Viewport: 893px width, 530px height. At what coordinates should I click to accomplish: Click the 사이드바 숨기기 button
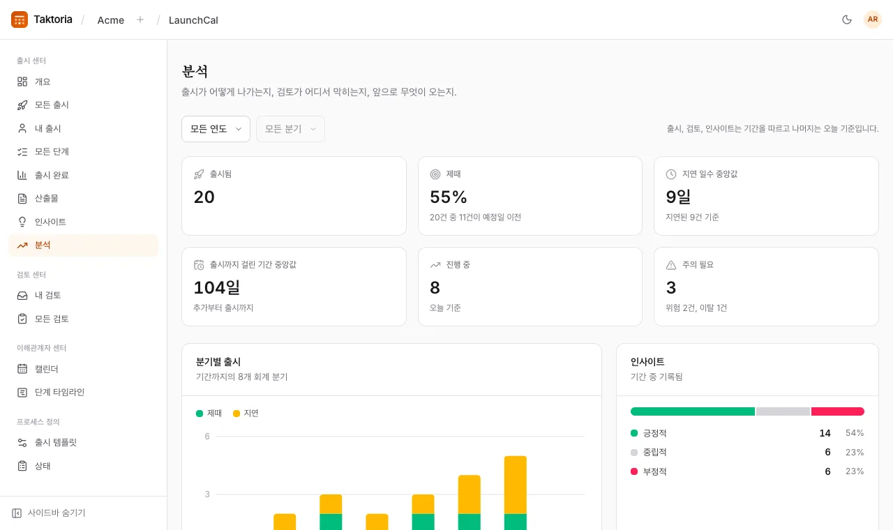(49, 513)
